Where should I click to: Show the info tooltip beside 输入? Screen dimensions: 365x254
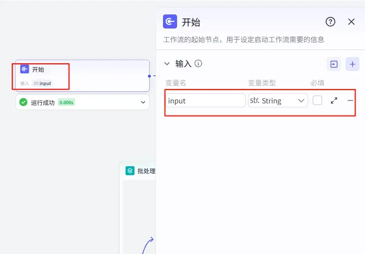pyautogui.click(x=198, y=63)
